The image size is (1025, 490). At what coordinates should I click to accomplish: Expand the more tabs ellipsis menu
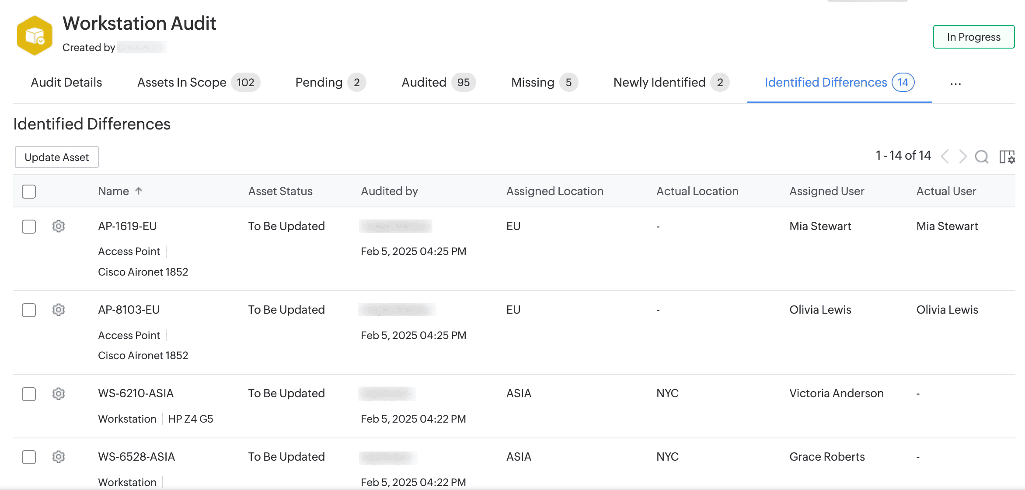[955, 83]
